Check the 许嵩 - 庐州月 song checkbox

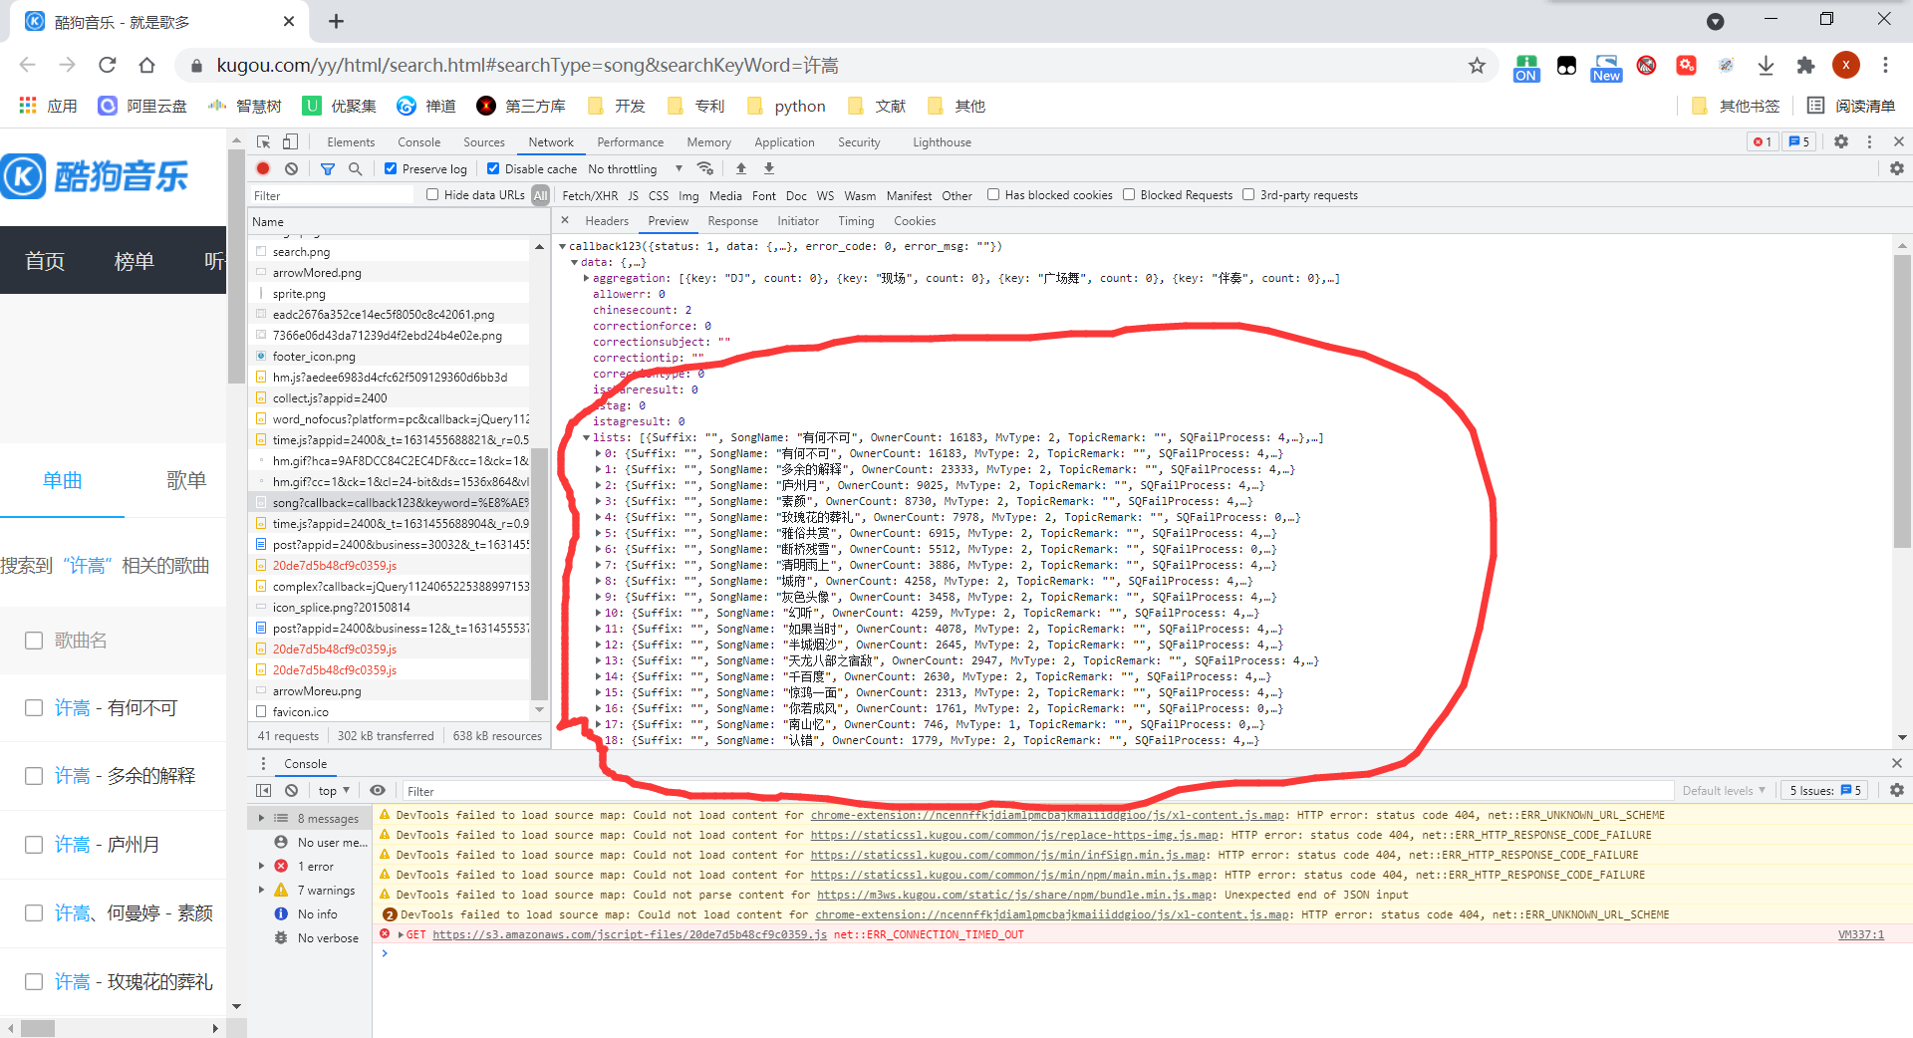34,845
